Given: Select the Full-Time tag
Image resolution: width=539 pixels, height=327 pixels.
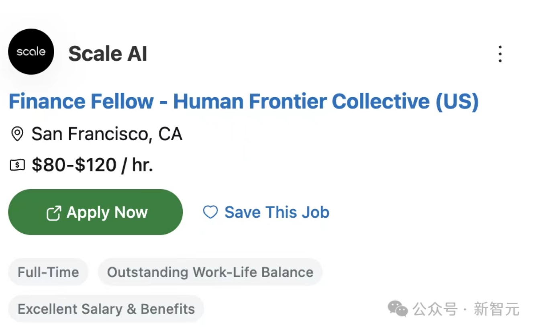Looking at the screenshot, I should coord(48,272).
